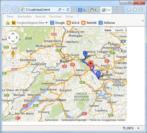This screenshot has width=147, height=133.
Task: Click the zoom level magnifier in status bar
Action: pyautogui.click(x=124, y=128)
